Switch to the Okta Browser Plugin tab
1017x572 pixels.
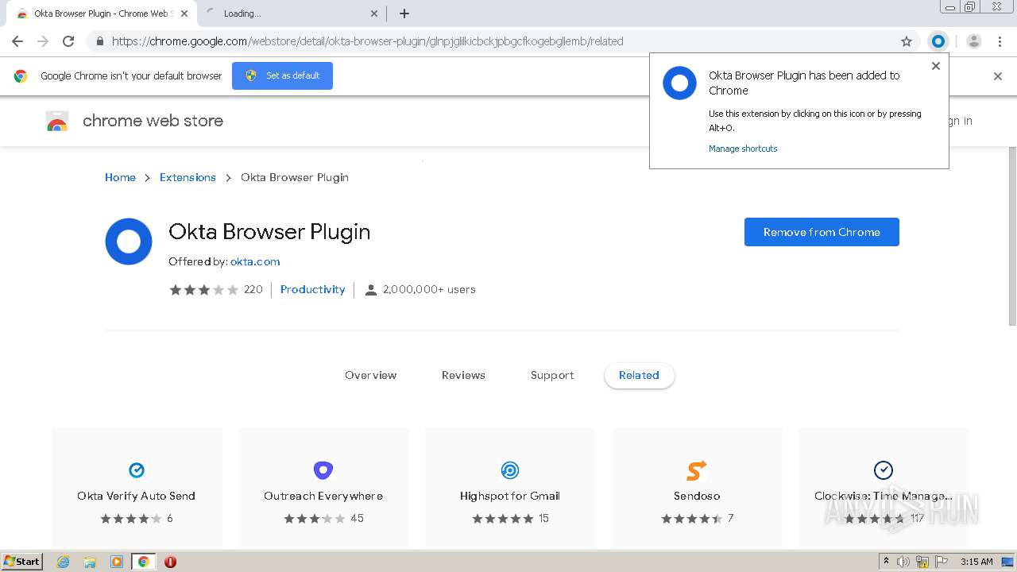[100, 14]
